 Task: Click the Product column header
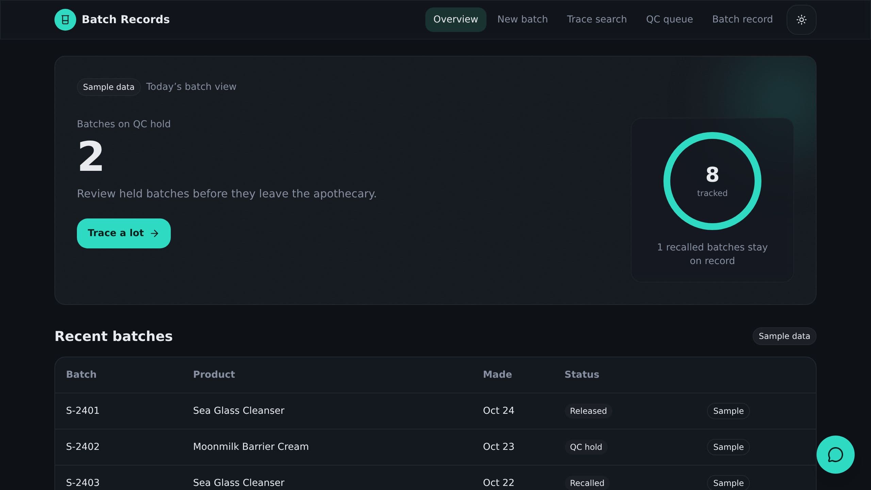[214, 375]
